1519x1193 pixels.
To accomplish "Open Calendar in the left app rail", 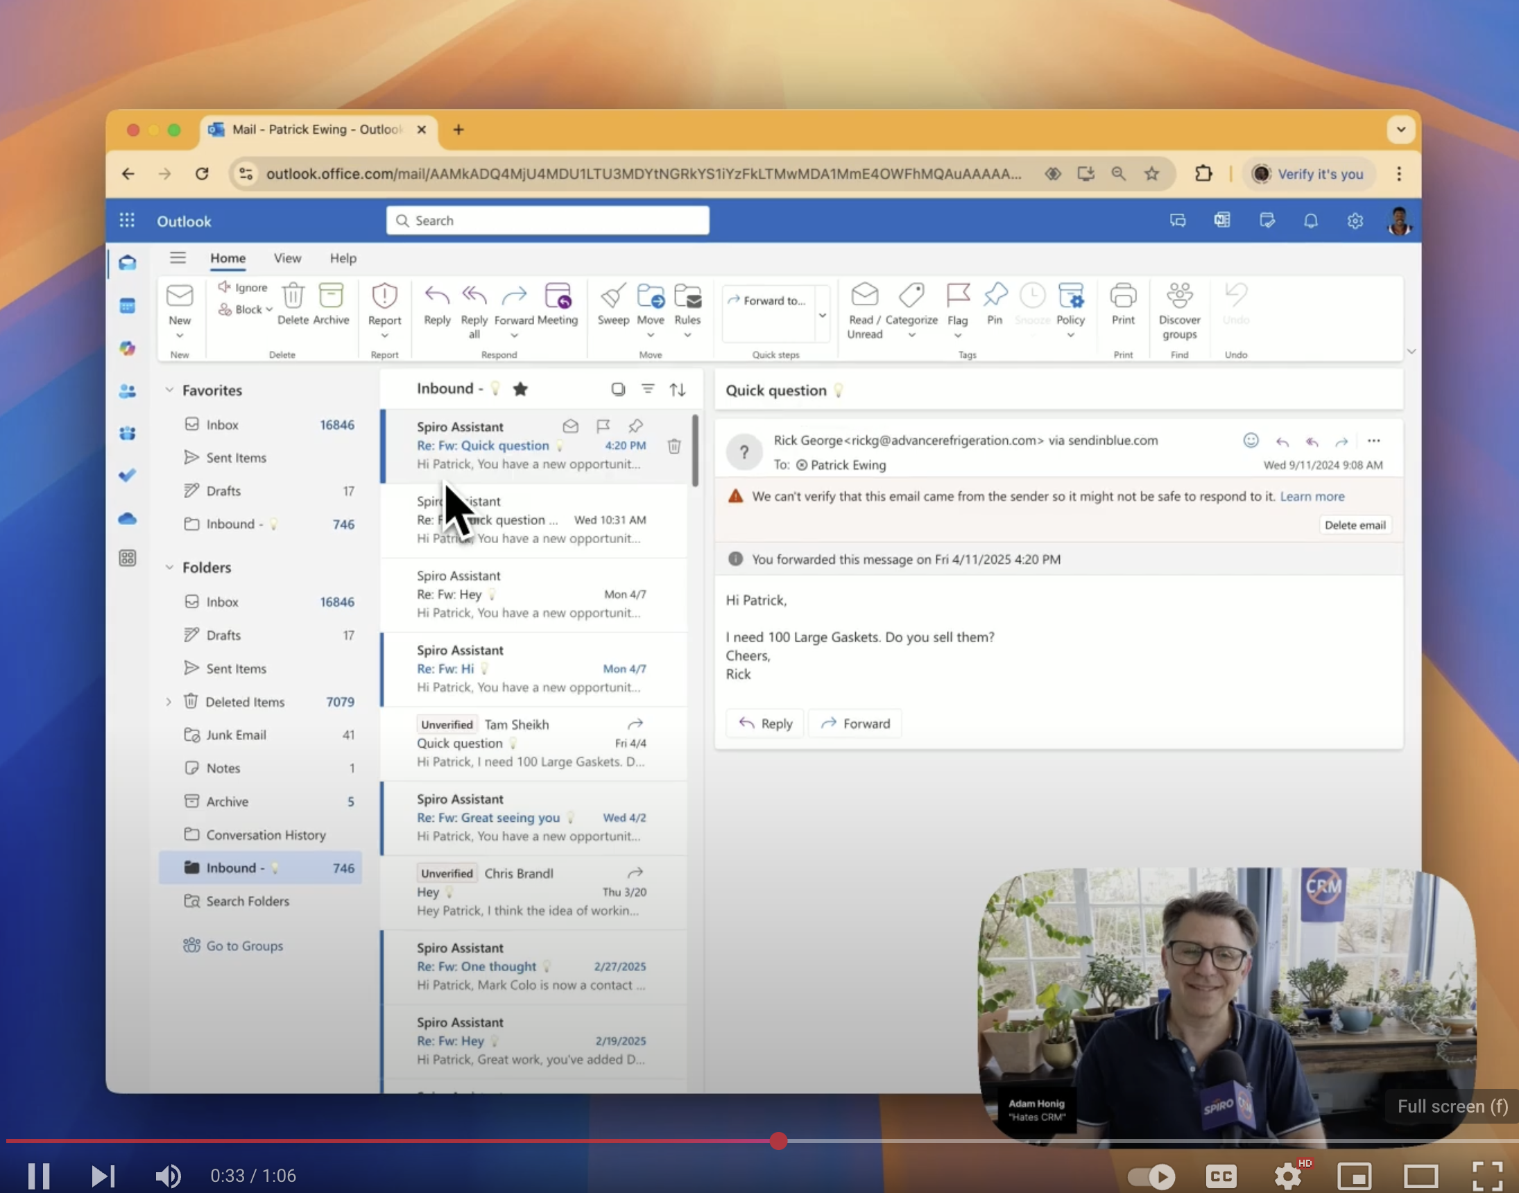I will tap(127, 306).
